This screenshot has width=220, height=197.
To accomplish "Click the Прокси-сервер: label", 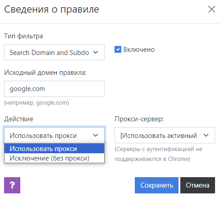I will [x=139, y=119].
